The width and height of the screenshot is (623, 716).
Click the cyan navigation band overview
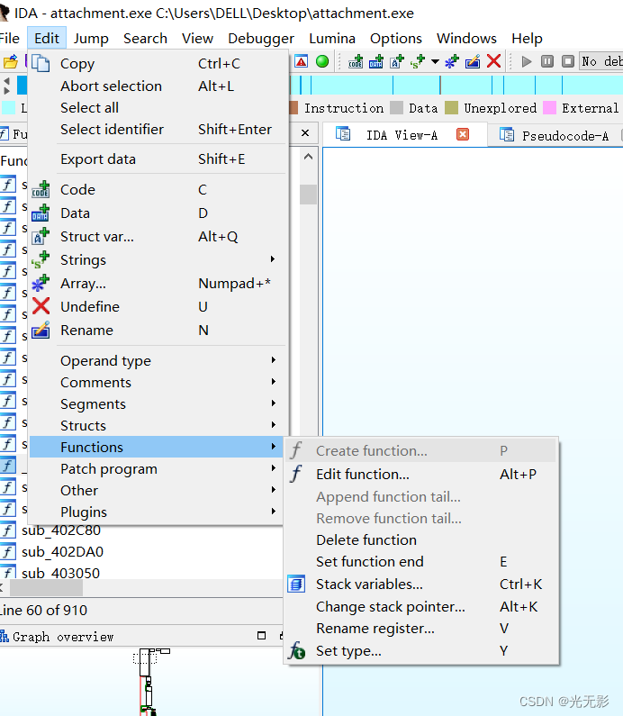[456, 86]
